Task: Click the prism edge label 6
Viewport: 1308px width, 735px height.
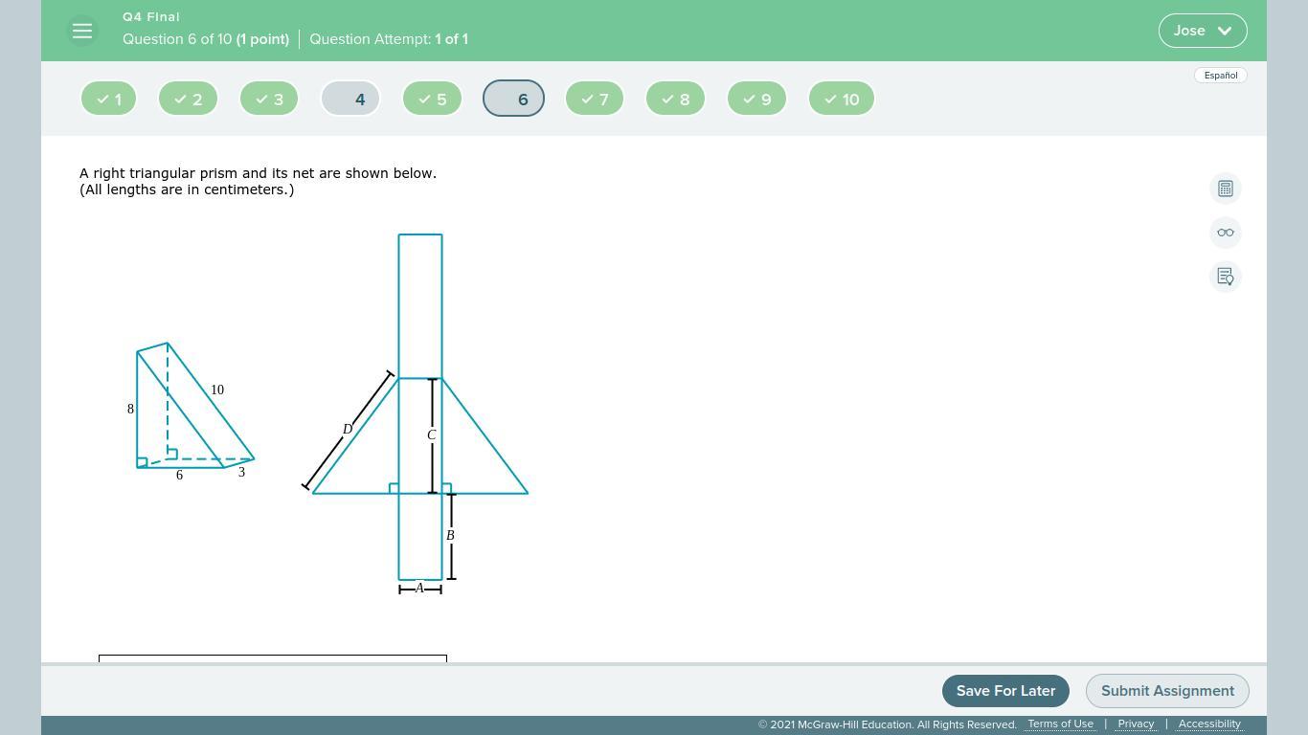Action: tap(179, 476)
